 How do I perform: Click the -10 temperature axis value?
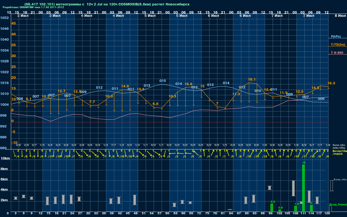pyautogui.click(x=14, y=143)
